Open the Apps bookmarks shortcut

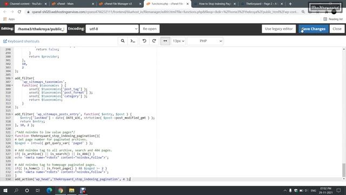(x=9, y=19)
